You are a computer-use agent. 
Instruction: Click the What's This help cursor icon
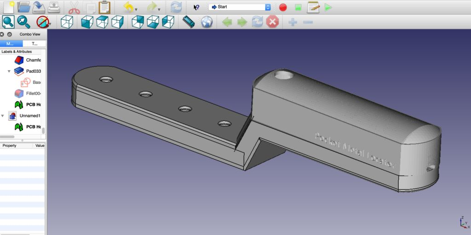click(x=196, y=7)
